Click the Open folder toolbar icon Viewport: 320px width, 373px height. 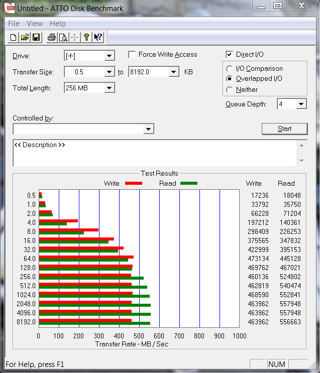25,37
